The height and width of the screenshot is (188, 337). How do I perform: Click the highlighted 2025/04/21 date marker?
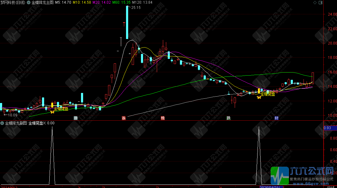click(x=271, y=186)
